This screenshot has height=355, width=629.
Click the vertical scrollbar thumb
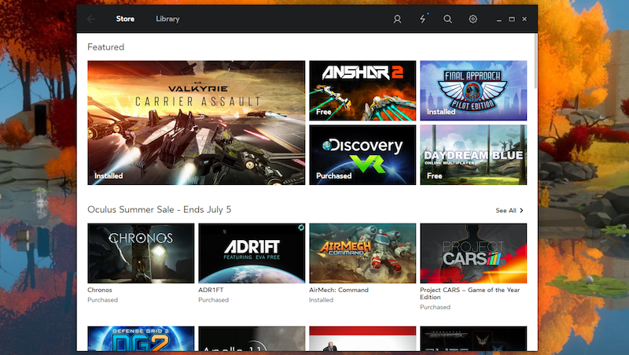[536, 61]
